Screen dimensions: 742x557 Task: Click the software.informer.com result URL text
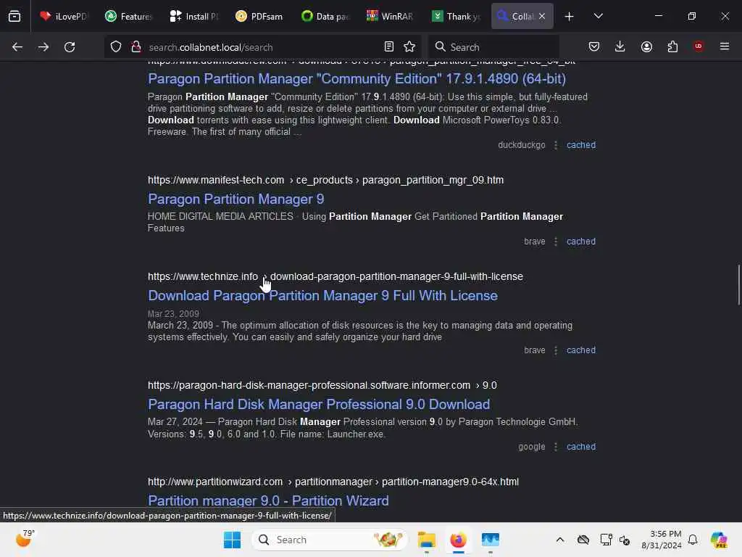[x=322, y=385]
